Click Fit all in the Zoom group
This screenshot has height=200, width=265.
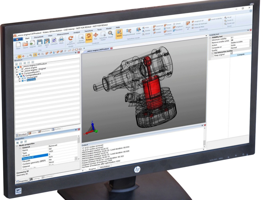(x=228, y=17)
